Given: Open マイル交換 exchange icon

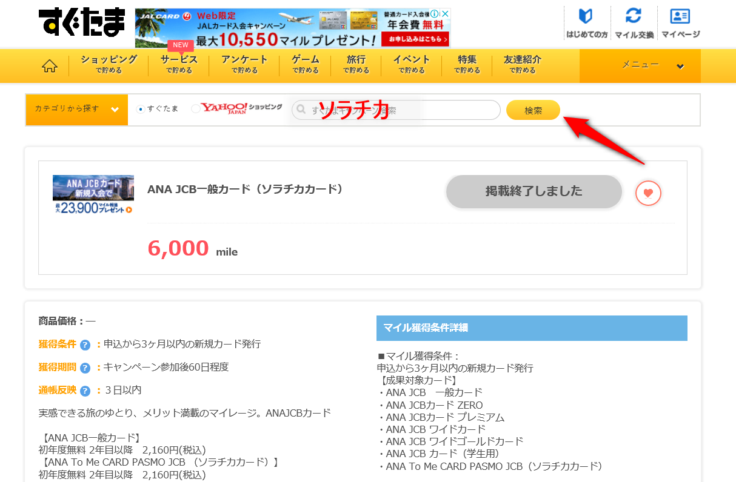Looking at the screenshot, I should pos(634,23).
